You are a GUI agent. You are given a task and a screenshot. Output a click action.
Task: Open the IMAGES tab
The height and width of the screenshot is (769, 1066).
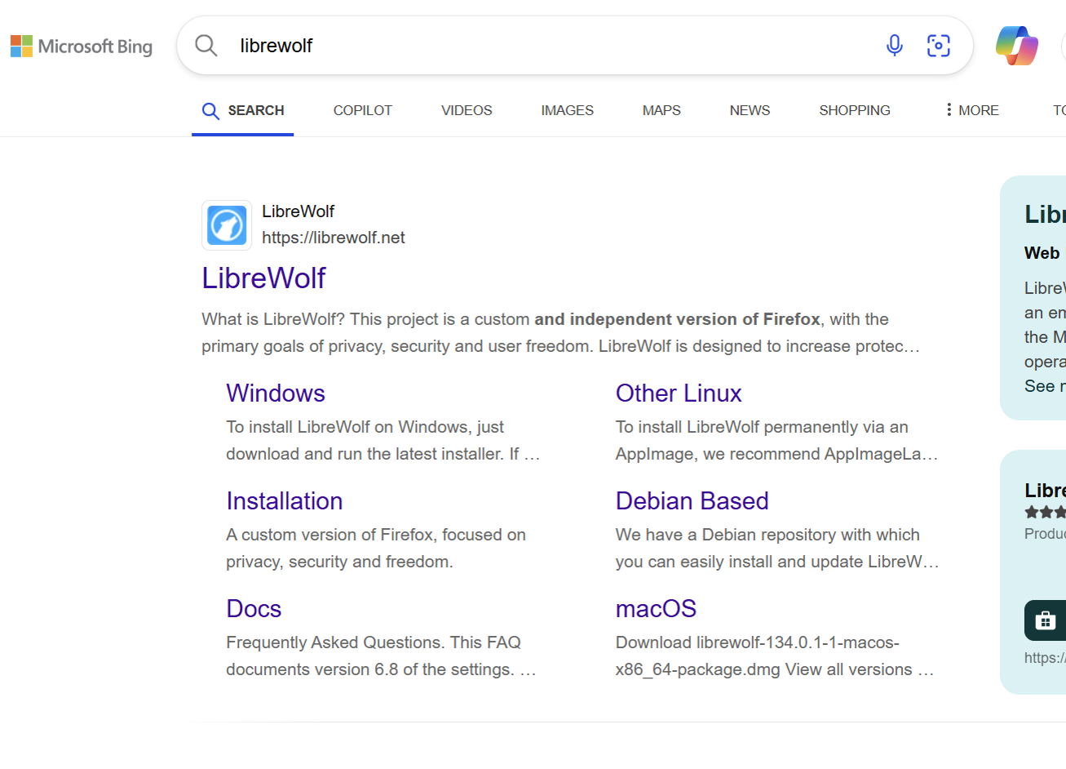click(567, 110)
